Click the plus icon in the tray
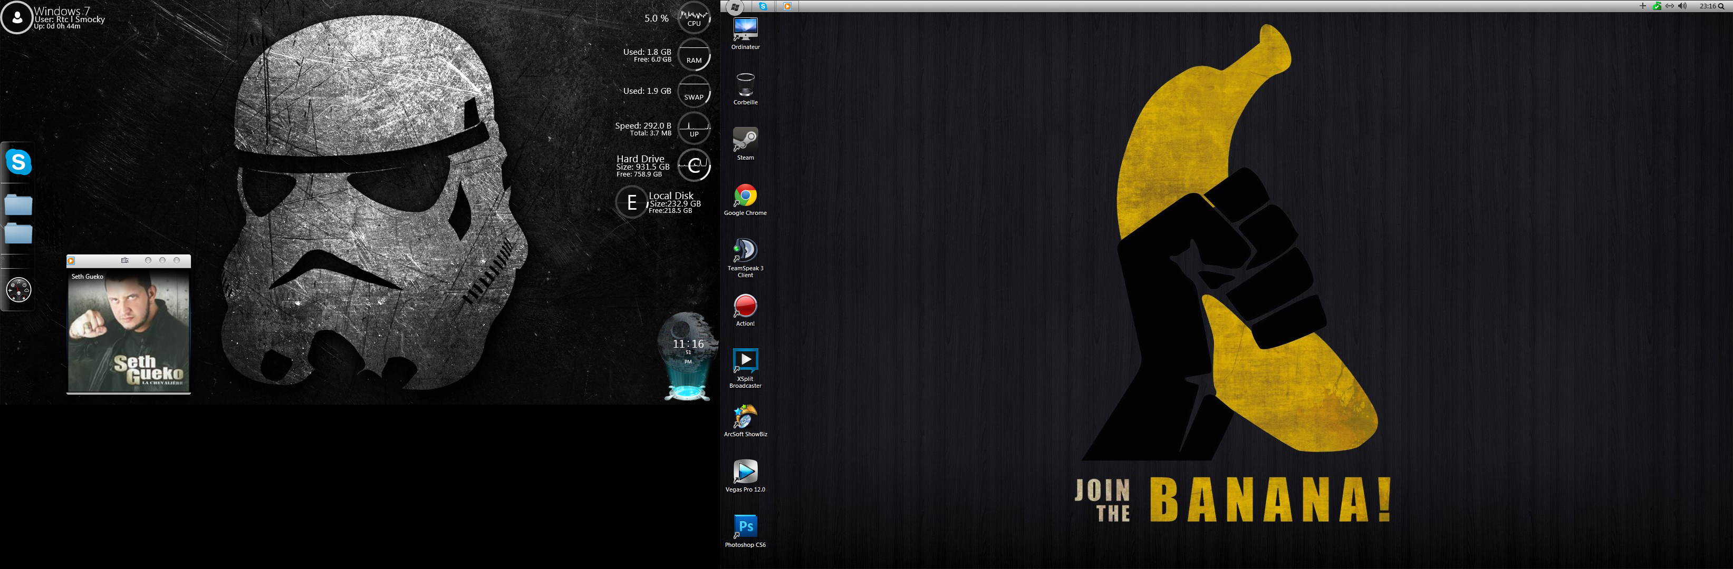The image size is (1733, 569). (x=1643, y=6)
